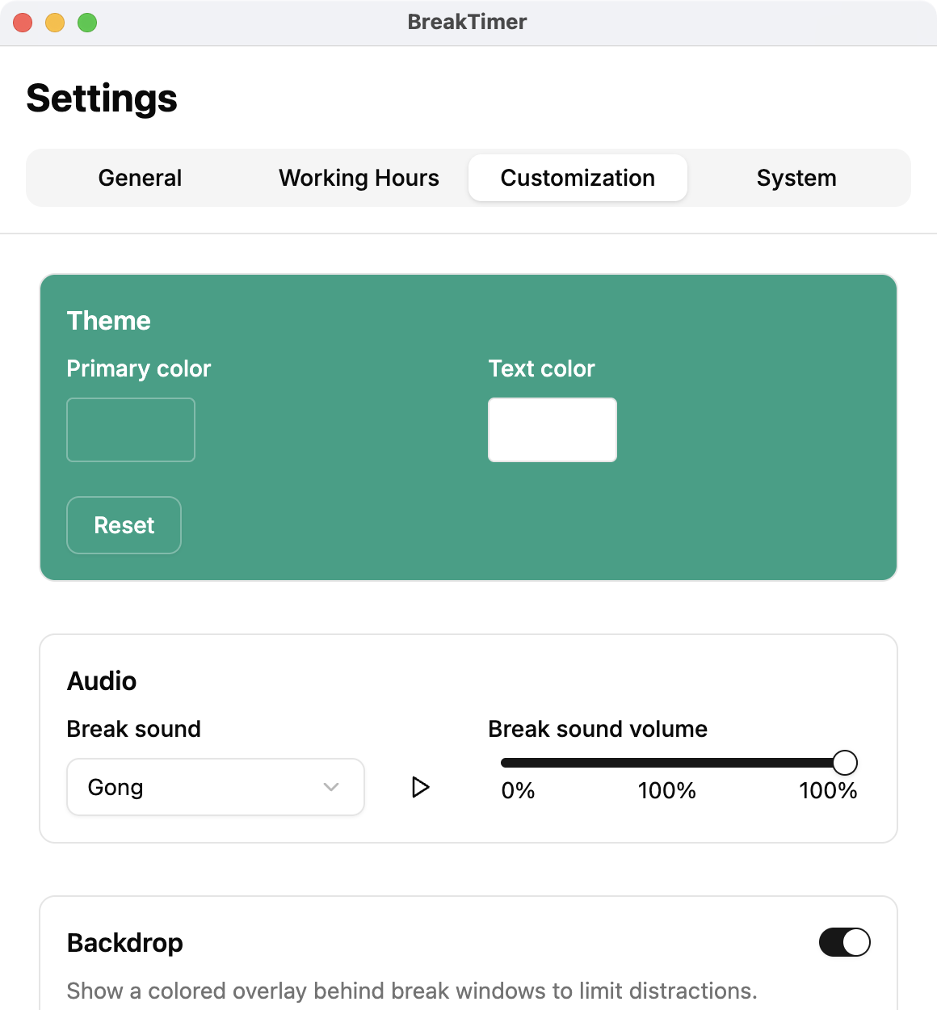
Task: Click the Settings page heading
Action: click(x=102, y=99)
